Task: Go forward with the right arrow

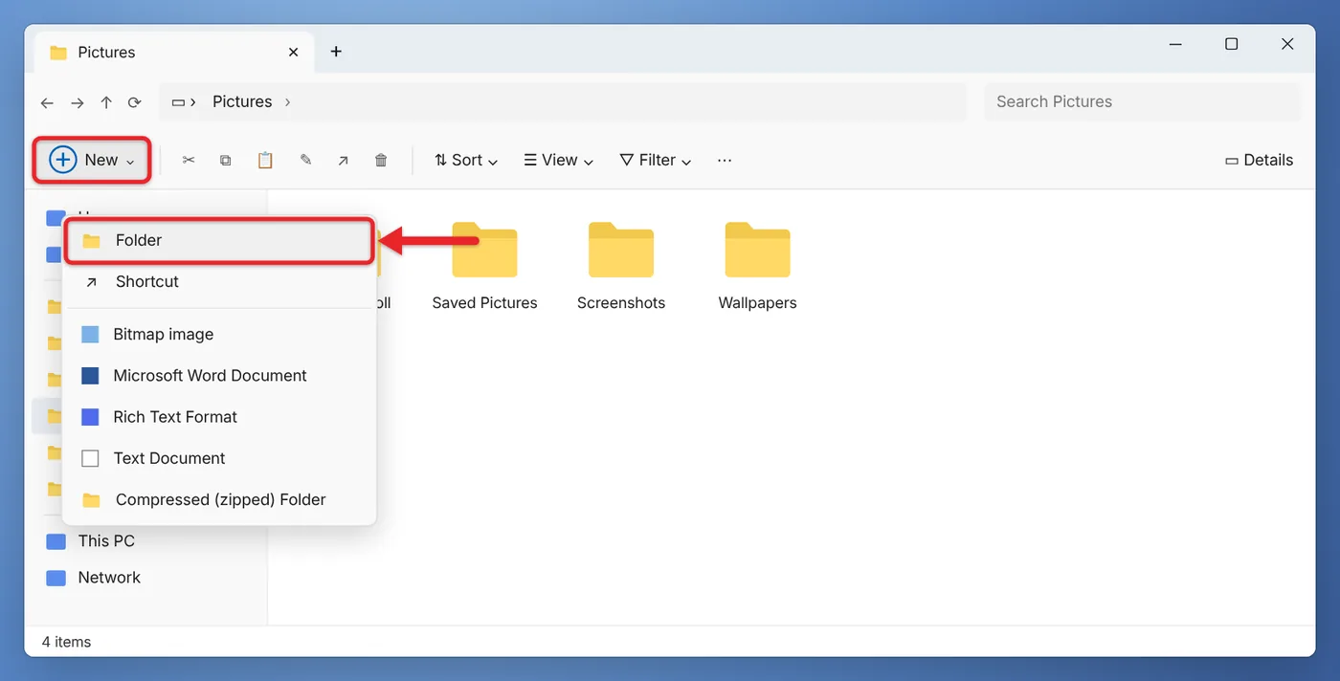Action: (78, 102)
